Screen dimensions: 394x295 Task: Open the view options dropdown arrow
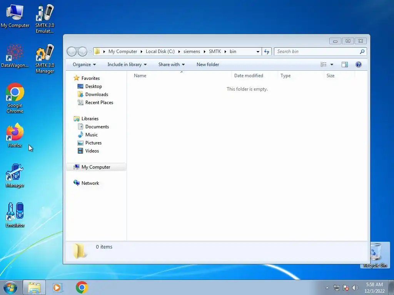[332, 65]
